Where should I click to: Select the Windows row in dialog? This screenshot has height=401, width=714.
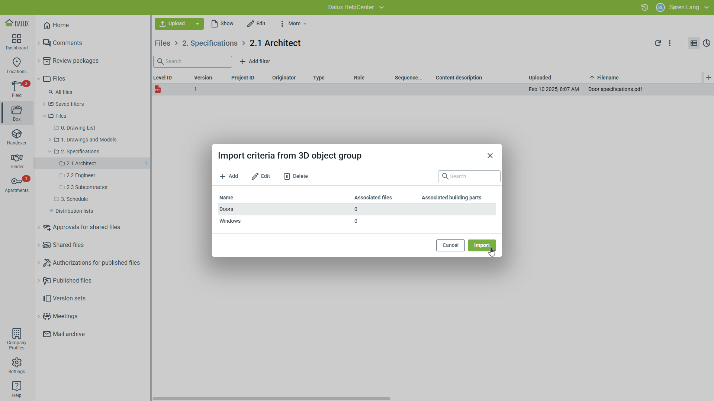[230, 221]
